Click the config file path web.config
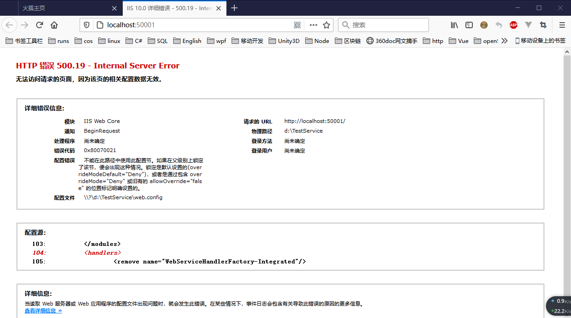This screenshot has width=571, height=318. pos(123,197)
